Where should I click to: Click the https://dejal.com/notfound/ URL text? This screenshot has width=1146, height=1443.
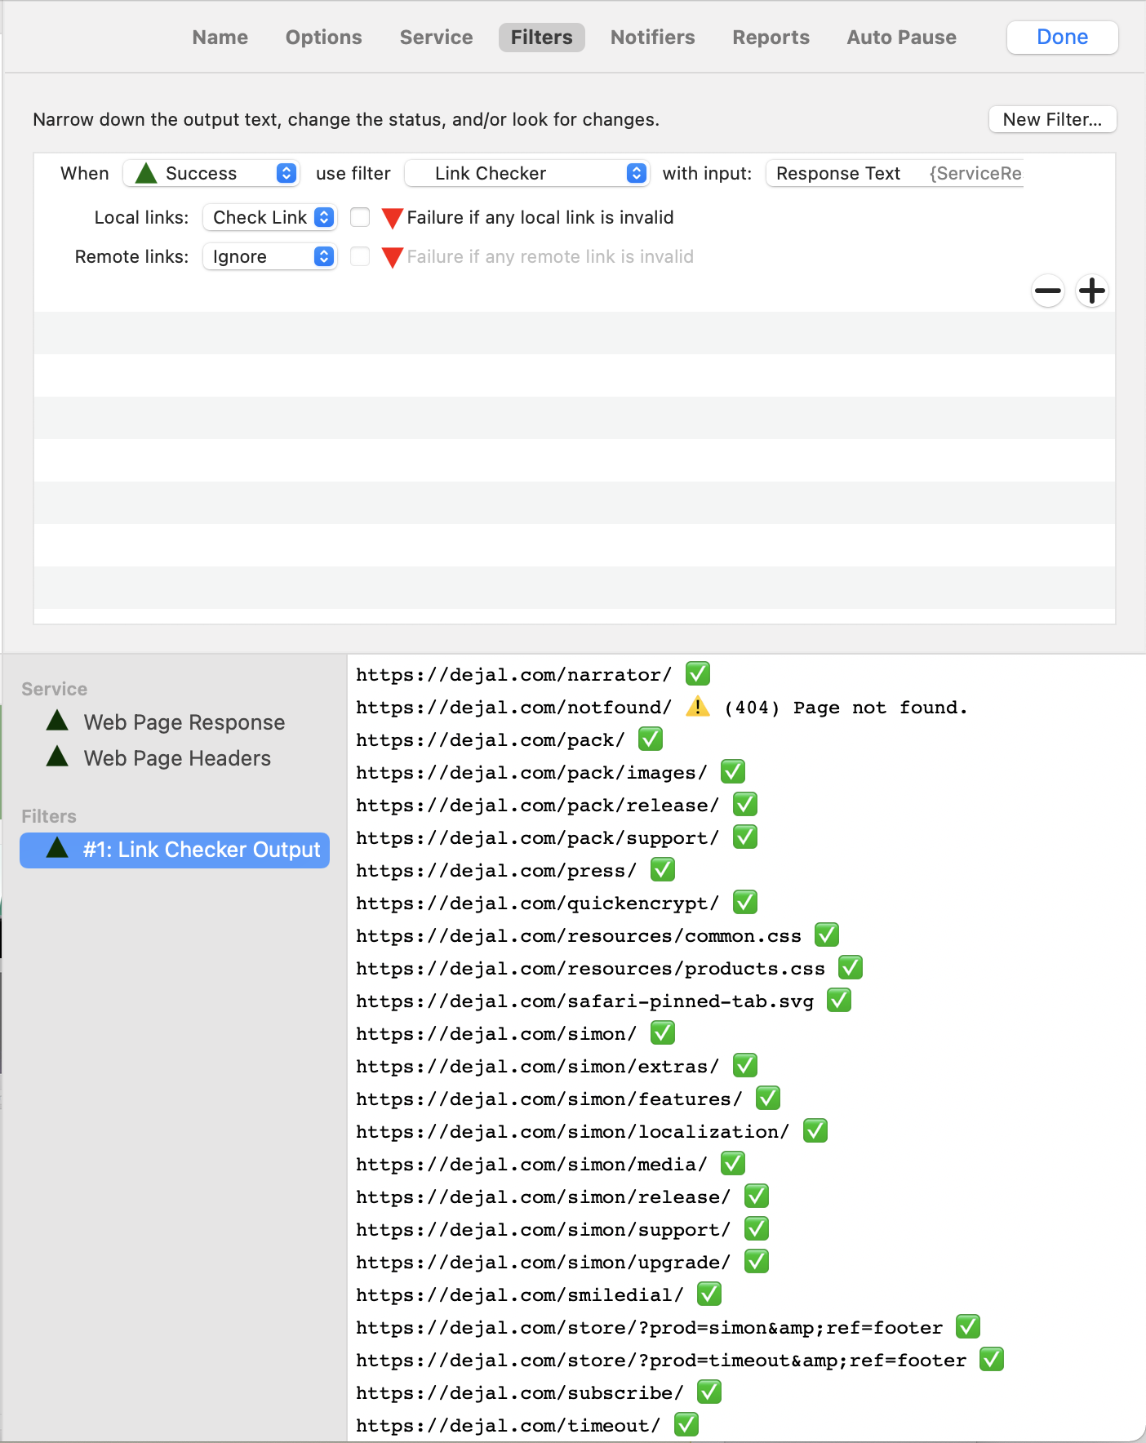514,708
